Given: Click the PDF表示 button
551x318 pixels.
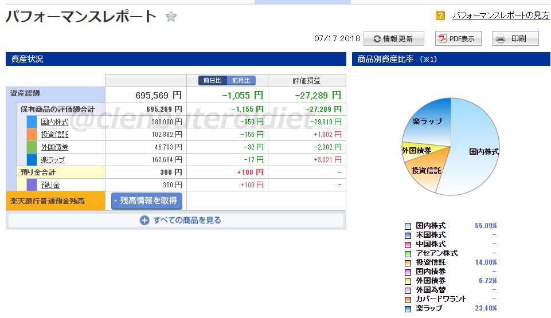Looking at the screenshot, I should pyautogui.click(x=458, y=38).
